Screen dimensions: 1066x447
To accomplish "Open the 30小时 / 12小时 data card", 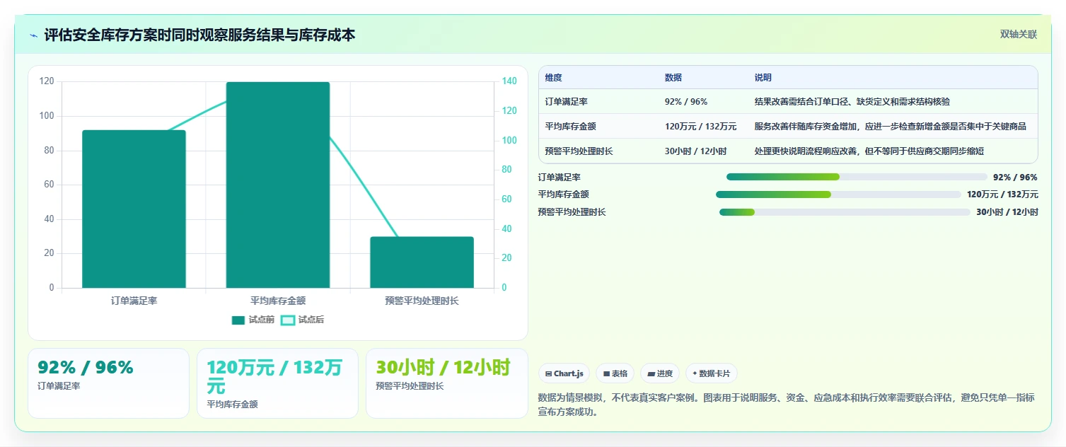I will pos(446,383).
